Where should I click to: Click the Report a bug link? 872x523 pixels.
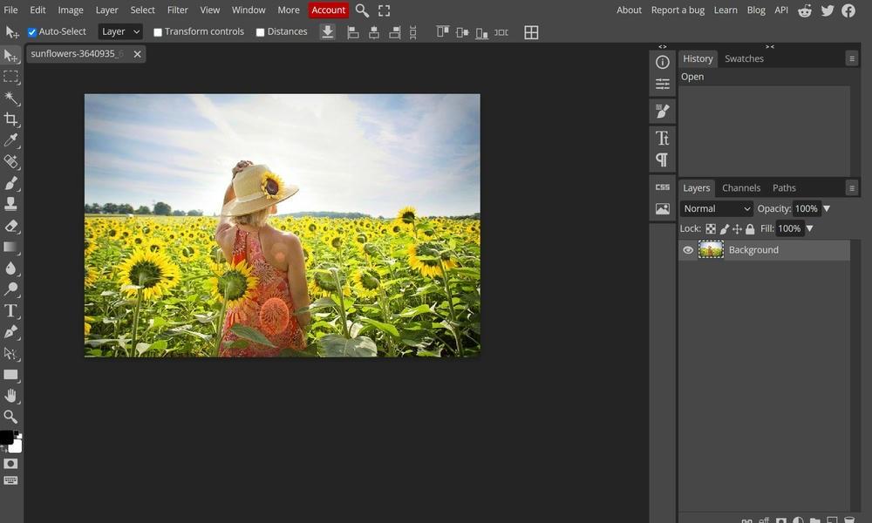(x=678, y=10)
